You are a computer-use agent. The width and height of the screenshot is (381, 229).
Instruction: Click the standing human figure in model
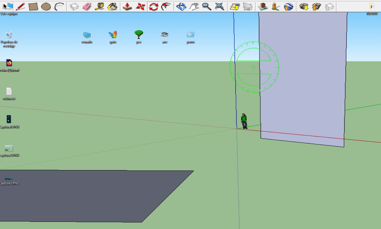point(244,121)
